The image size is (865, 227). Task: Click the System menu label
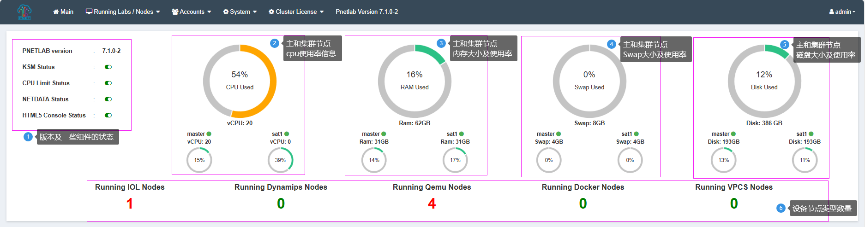(240, 12)
